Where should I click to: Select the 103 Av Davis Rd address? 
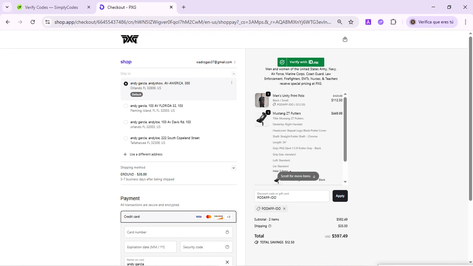[x=126, y=122]
